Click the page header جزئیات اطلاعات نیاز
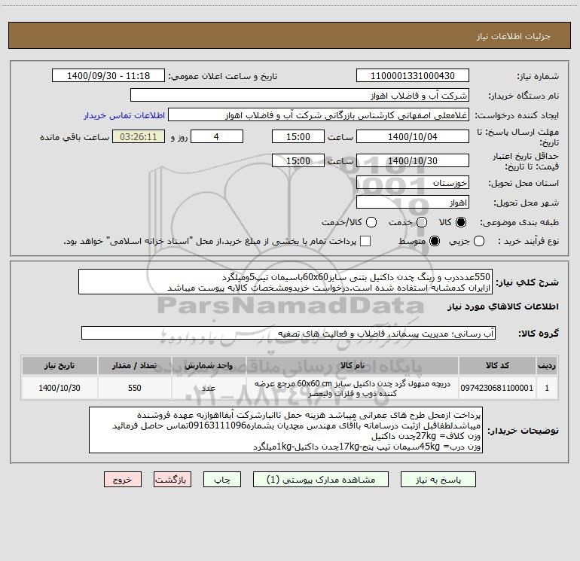Image resolution: width=580 pixels, height=561 pixels. [x=513, y=36]
